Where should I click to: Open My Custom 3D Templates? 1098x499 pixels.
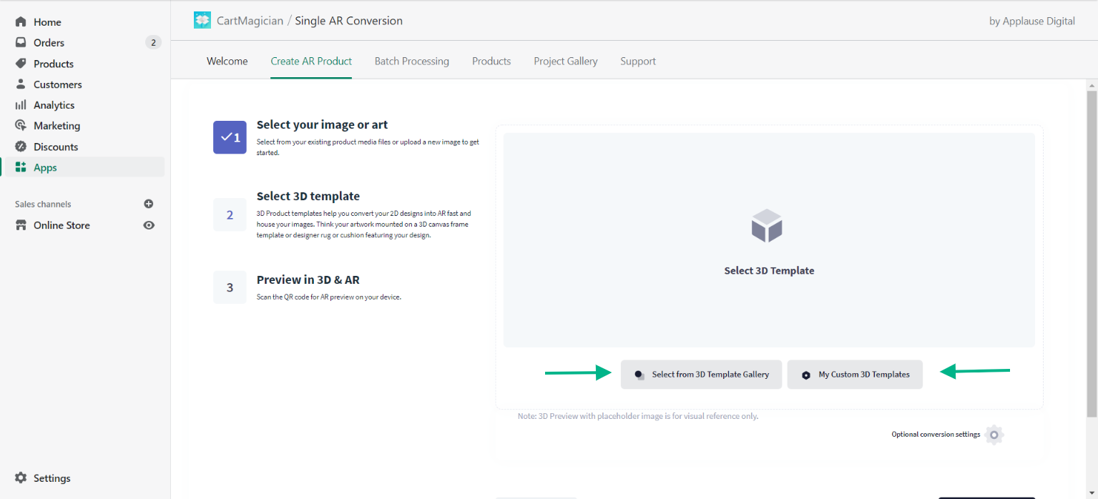[x=854, y=374]
